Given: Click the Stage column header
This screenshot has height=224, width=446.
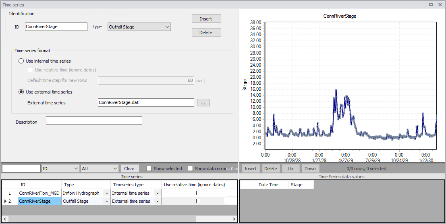Looking at the screenshot, I should coord(301,185).
